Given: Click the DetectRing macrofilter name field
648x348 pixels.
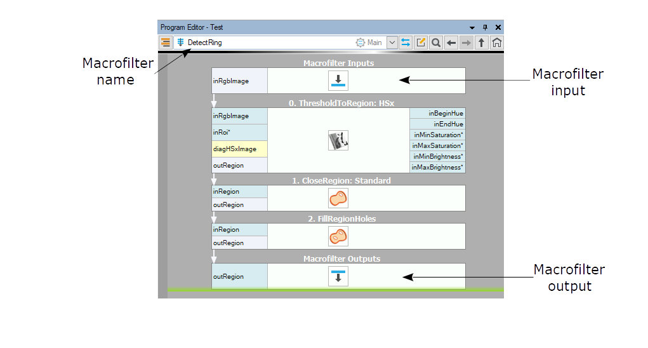Looking at the screenshot, I should coord(267,43).
